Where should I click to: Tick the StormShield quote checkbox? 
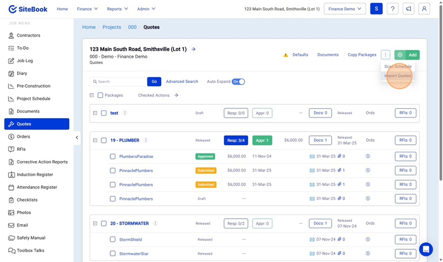click(113, 240)
